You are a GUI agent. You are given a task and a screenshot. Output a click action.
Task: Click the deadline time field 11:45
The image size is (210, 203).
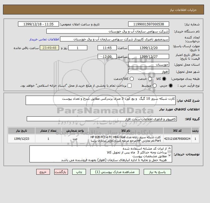tap(107, 48)
